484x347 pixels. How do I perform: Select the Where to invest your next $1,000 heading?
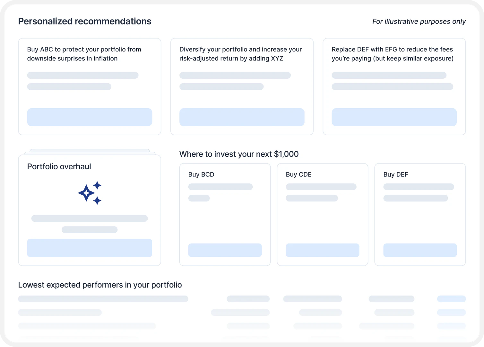pos(239,154)
